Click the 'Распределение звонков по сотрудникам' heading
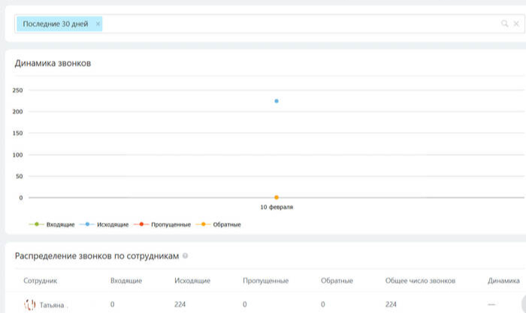 (97, 256)
